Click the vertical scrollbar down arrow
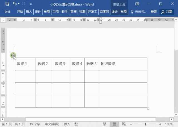This screenshot has height=127, width=178. tap(176, 115)
